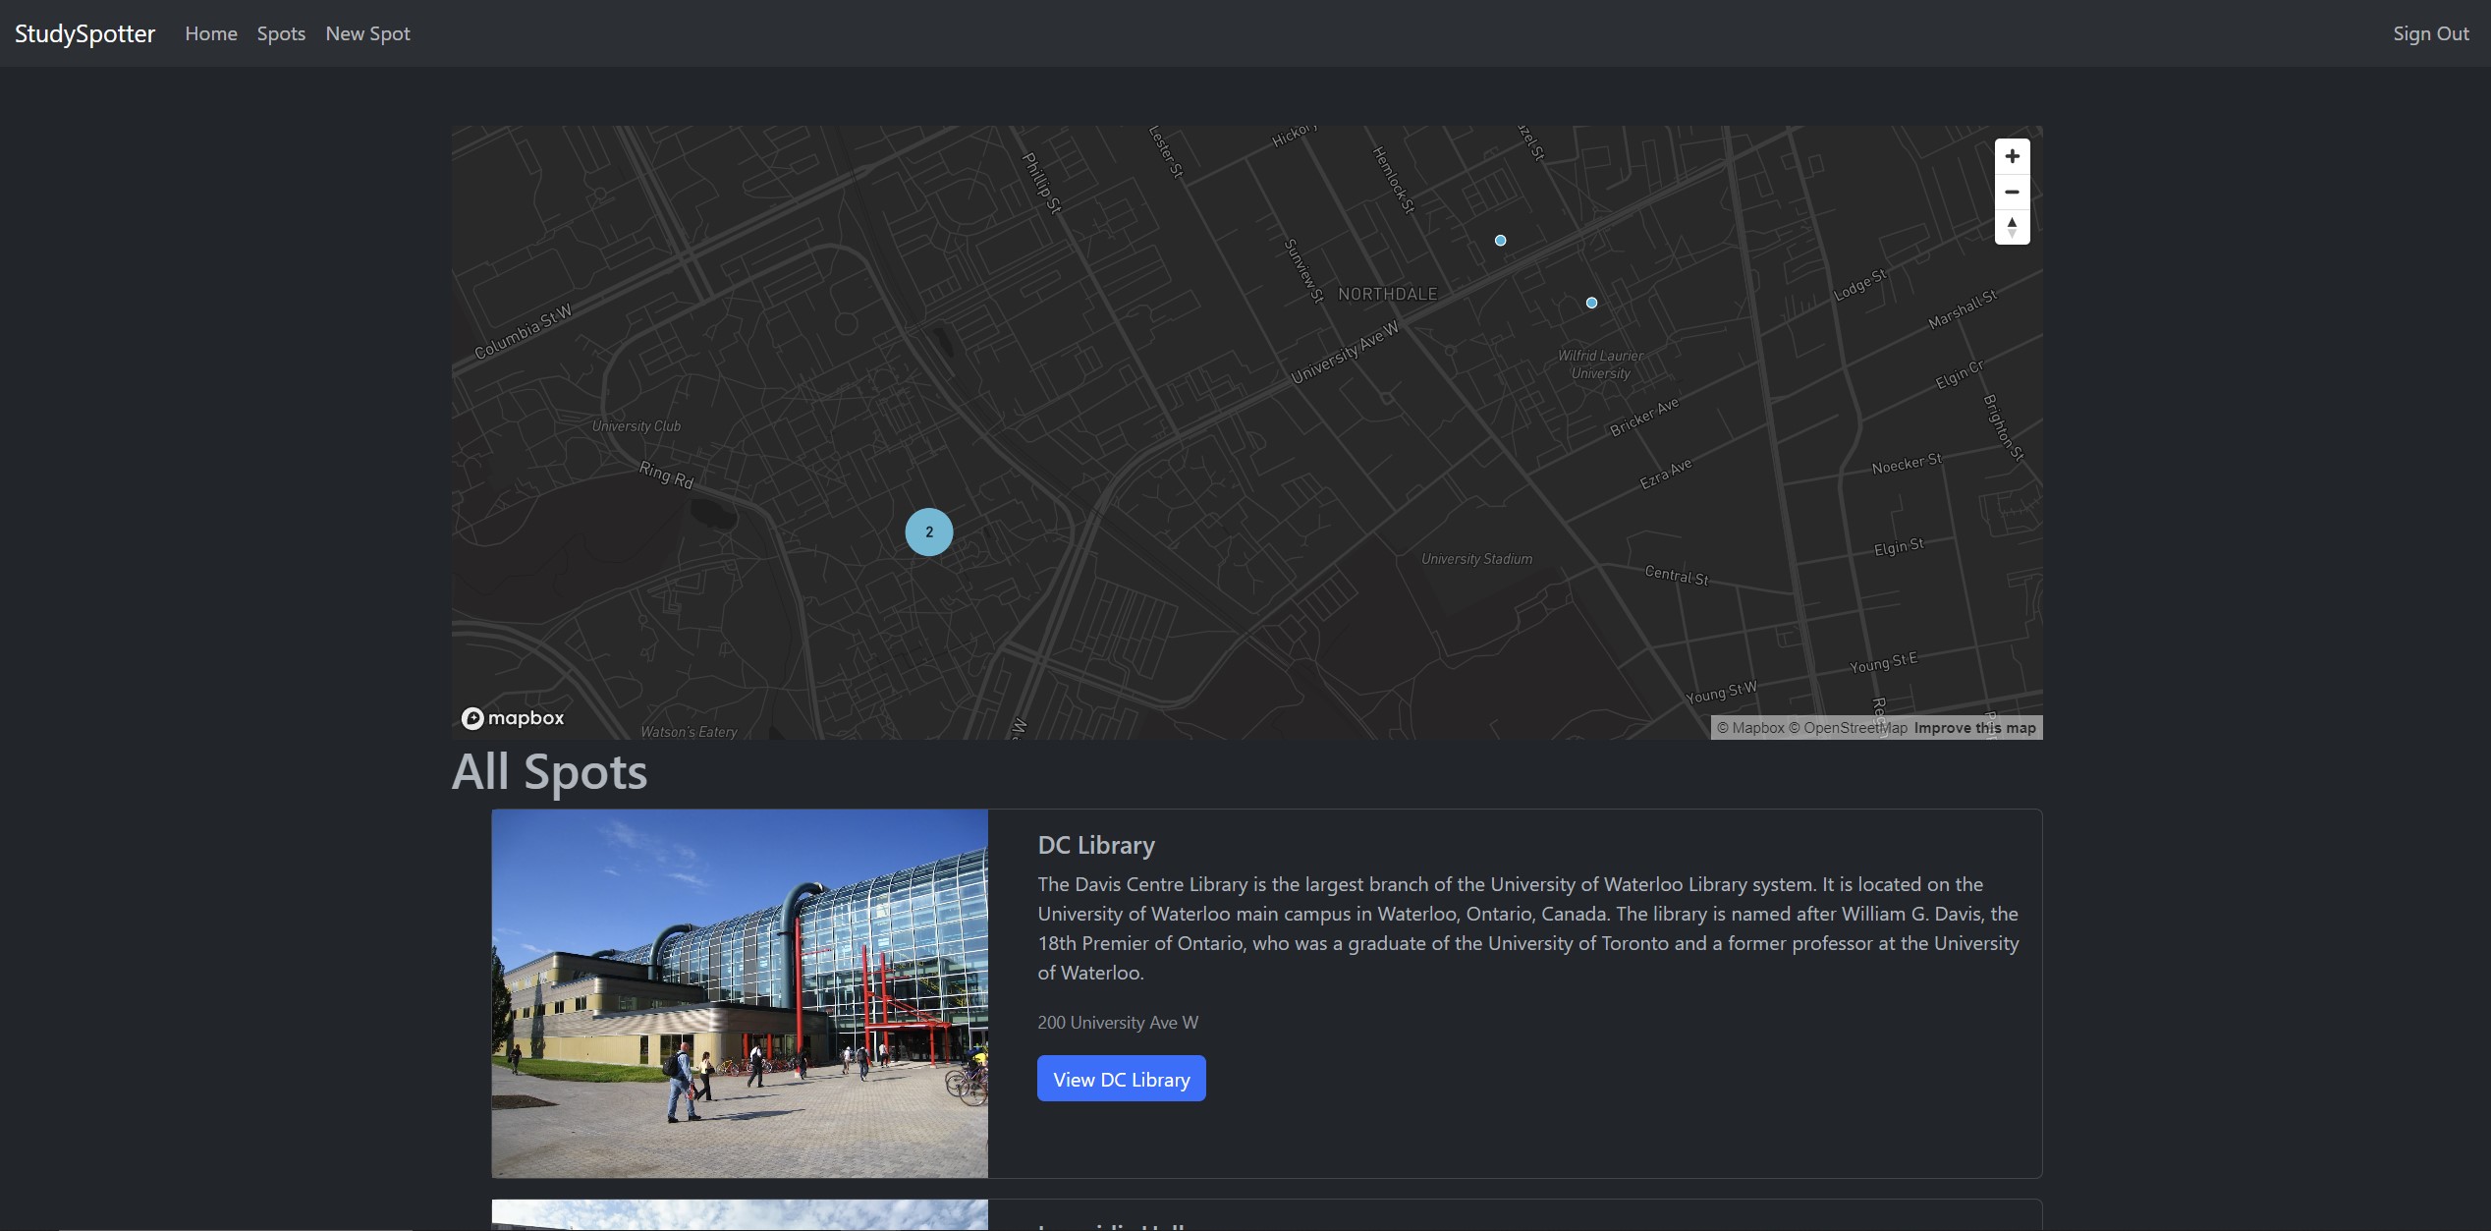2491x1231 pixels.
Task: Zoom in on the map
Action: (2012, 156)
